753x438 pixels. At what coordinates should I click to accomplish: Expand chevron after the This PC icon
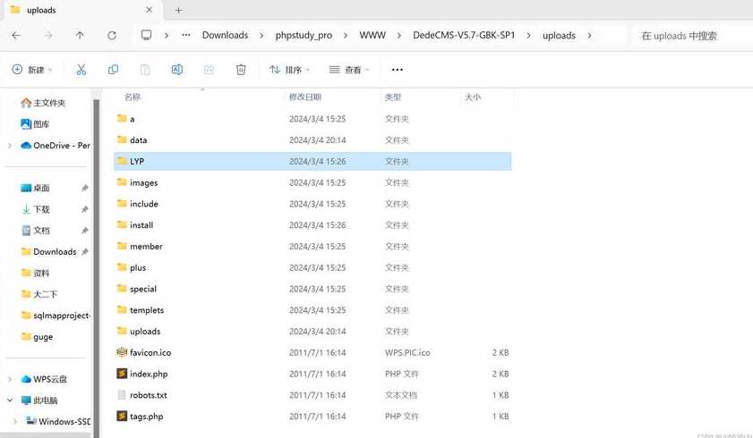(167, 36)
